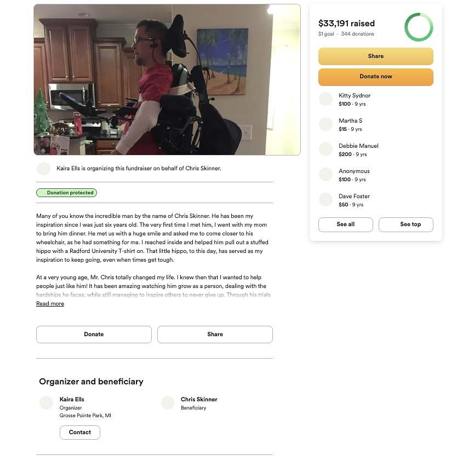This screenshot has height=461, width=457.
Task: Click Chris Skinner beneficiary avatar icon
Action: pos(168,403)
